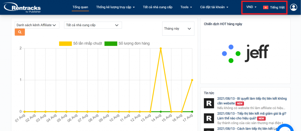This screenshot has height=131, width=301.
Task: Click the 14 Aug green orders point
Action: [x=161, y=111]
